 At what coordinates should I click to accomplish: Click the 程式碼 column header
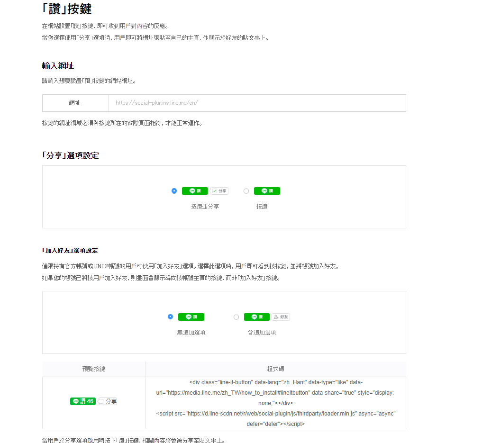[x=275, y=369]
